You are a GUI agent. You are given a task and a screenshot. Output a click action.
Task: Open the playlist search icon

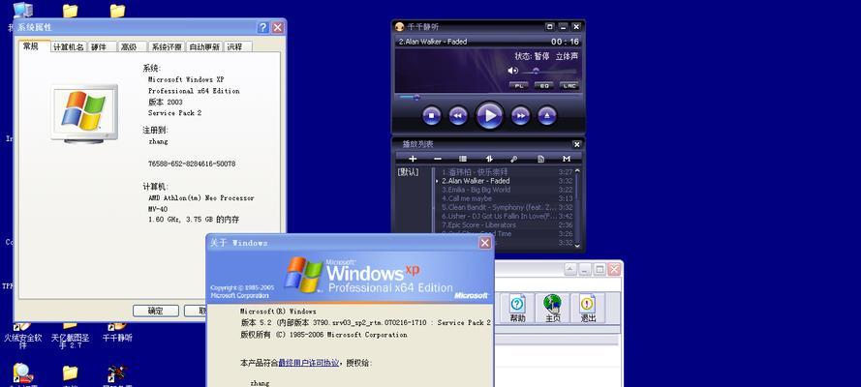[x=514, y=159]
